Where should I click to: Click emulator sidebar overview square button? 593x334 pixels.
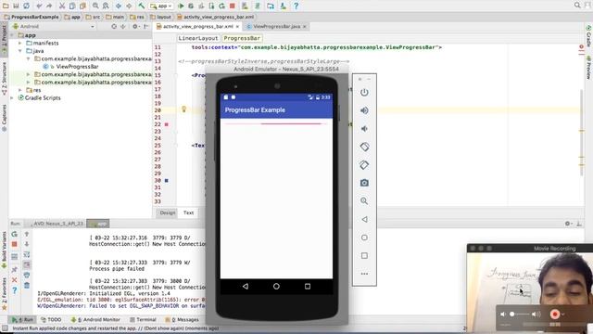[x=364, y=256]
